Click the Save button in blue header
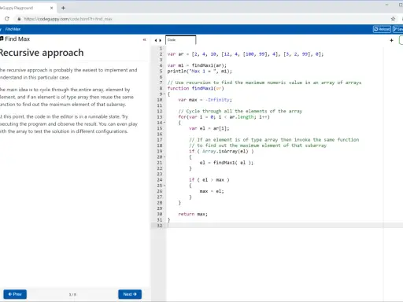This screenshot has height=302, width=403. (397, 29)
